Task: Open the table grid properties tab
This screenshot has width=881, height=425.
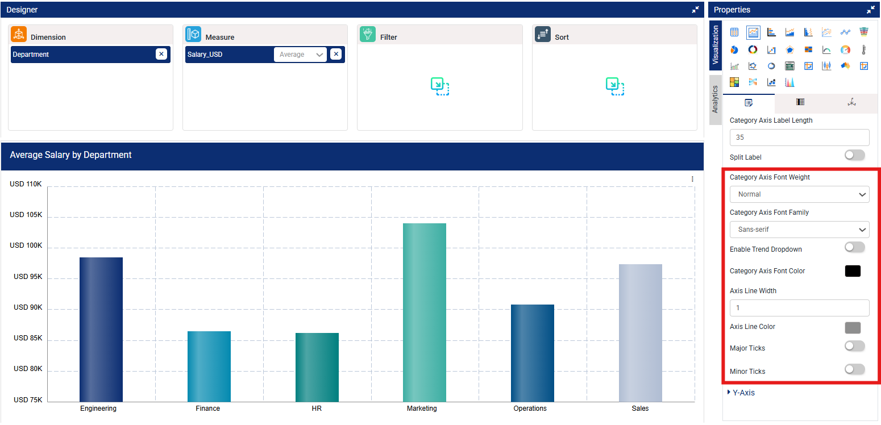Action: [x=800, y=102]
